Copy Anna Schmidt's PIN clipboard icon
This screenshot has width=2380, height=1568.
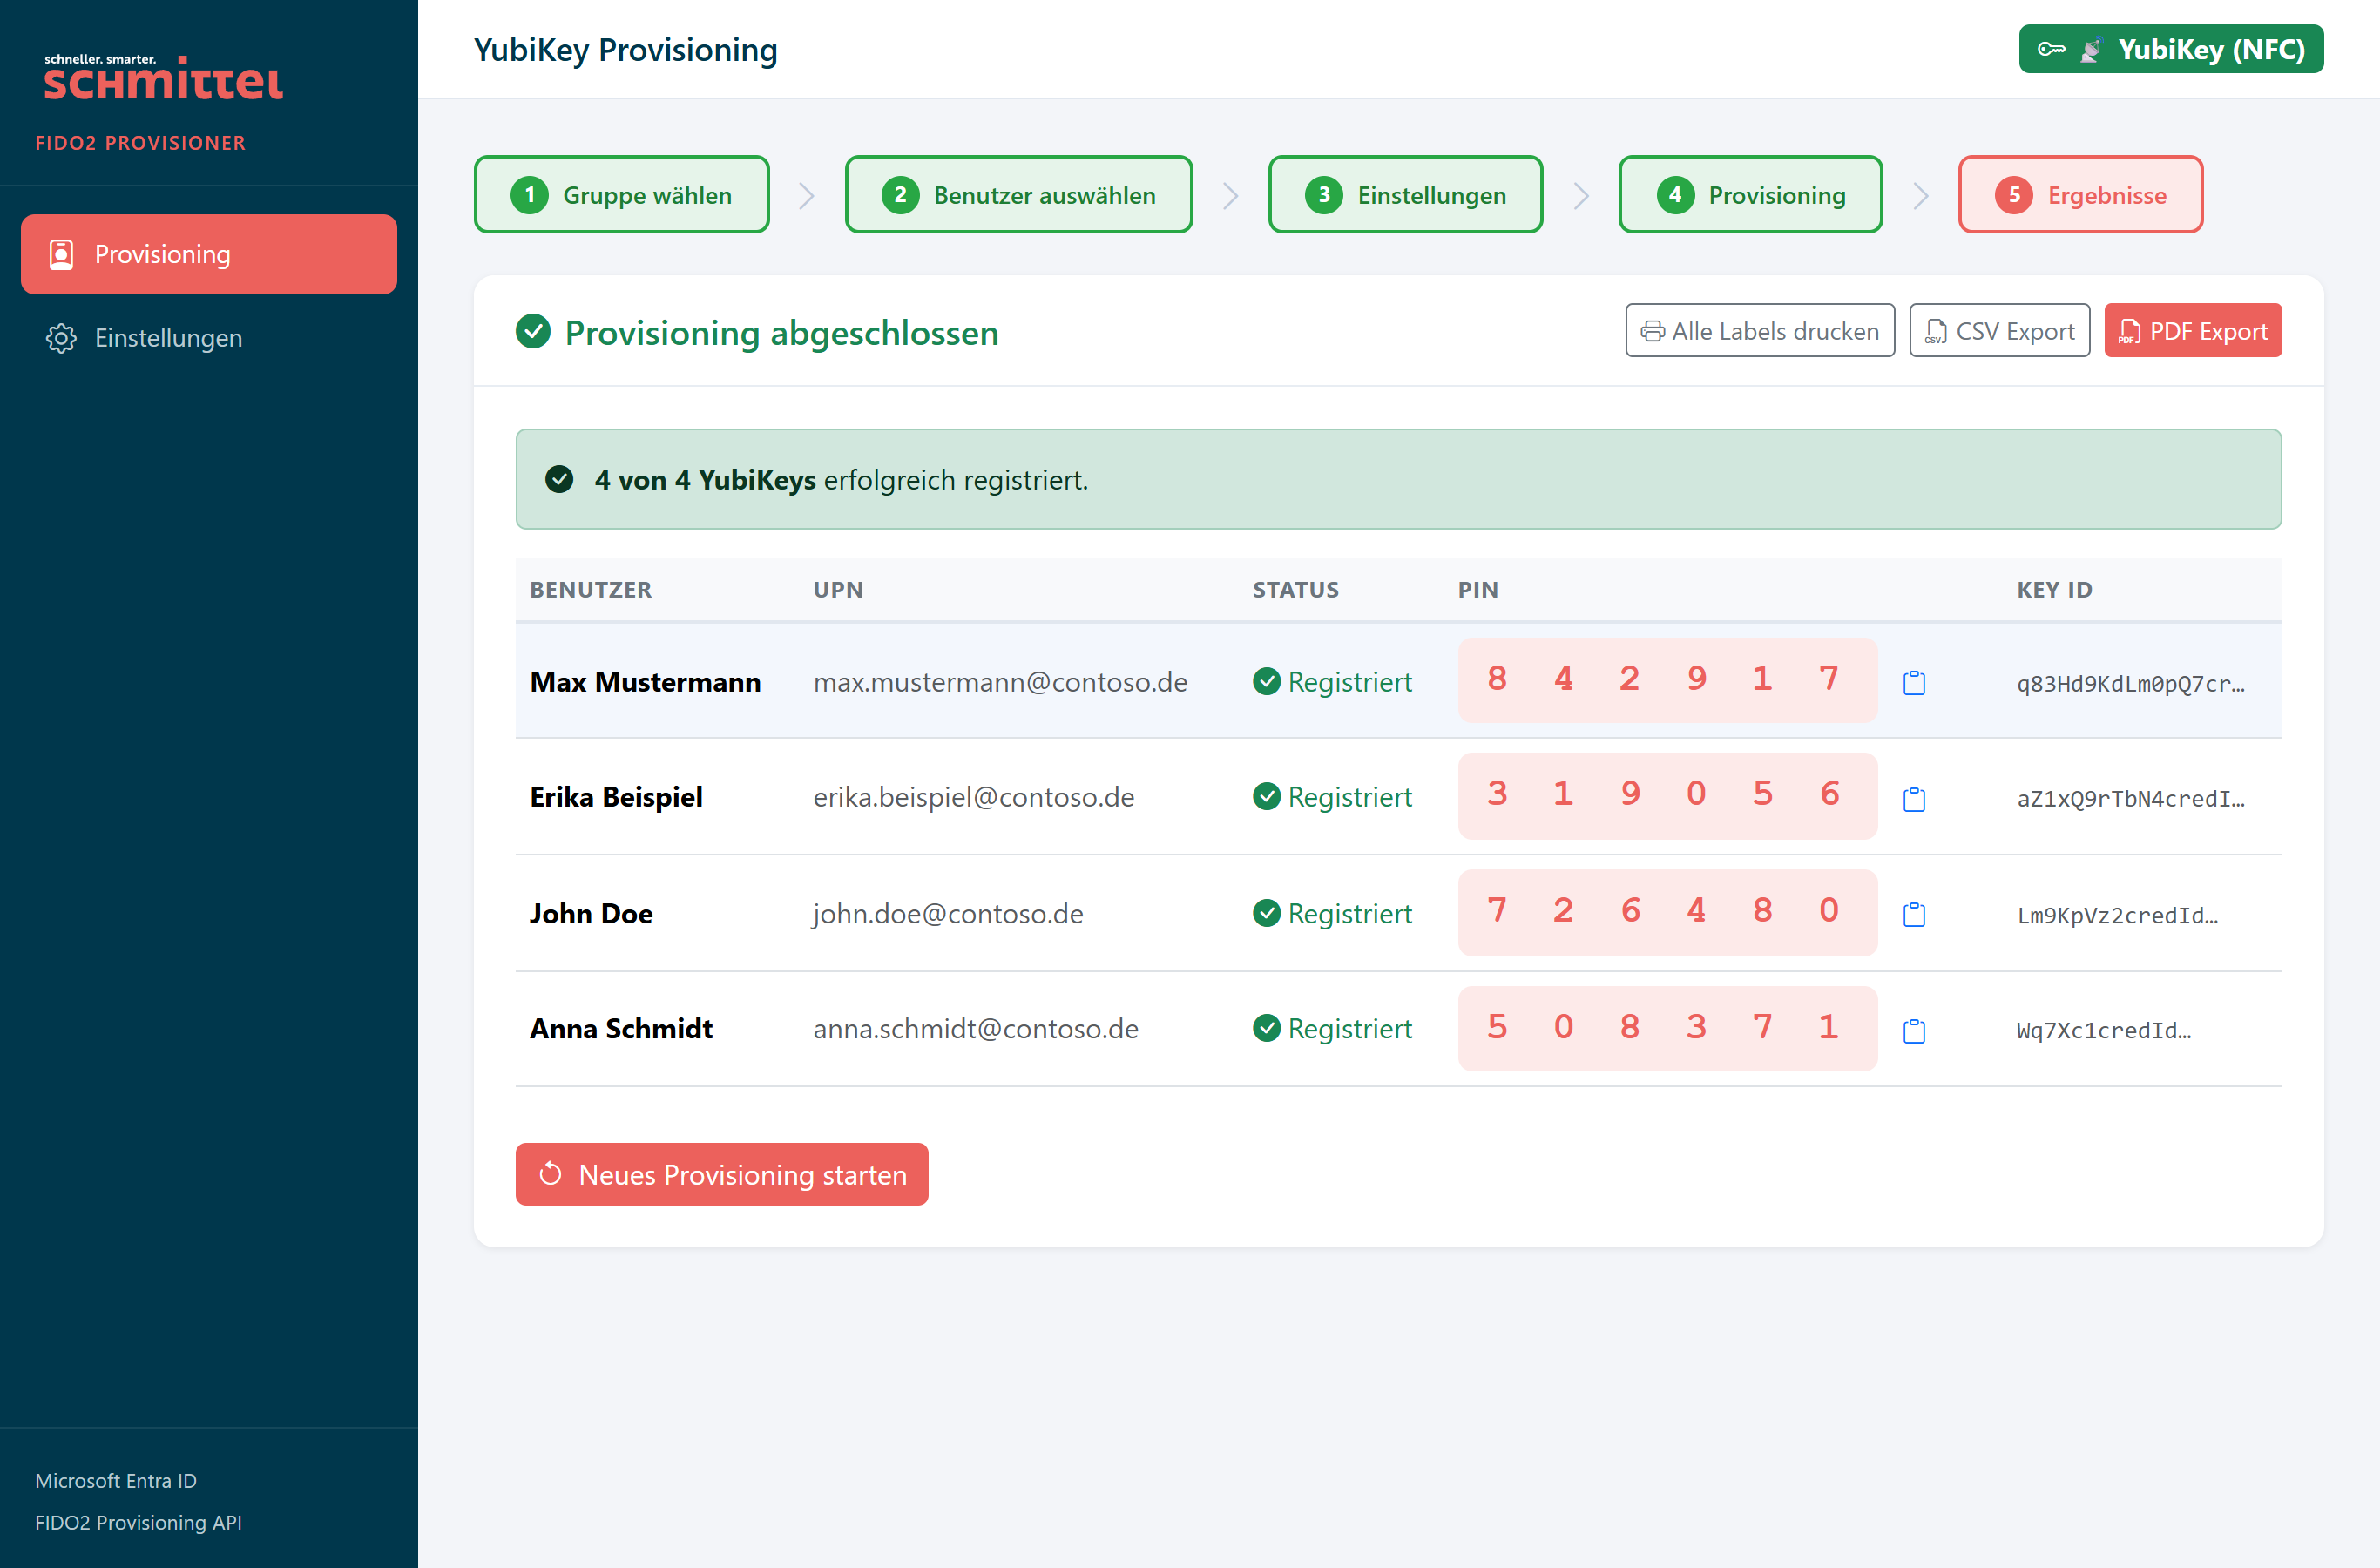click(1914, 1030)
